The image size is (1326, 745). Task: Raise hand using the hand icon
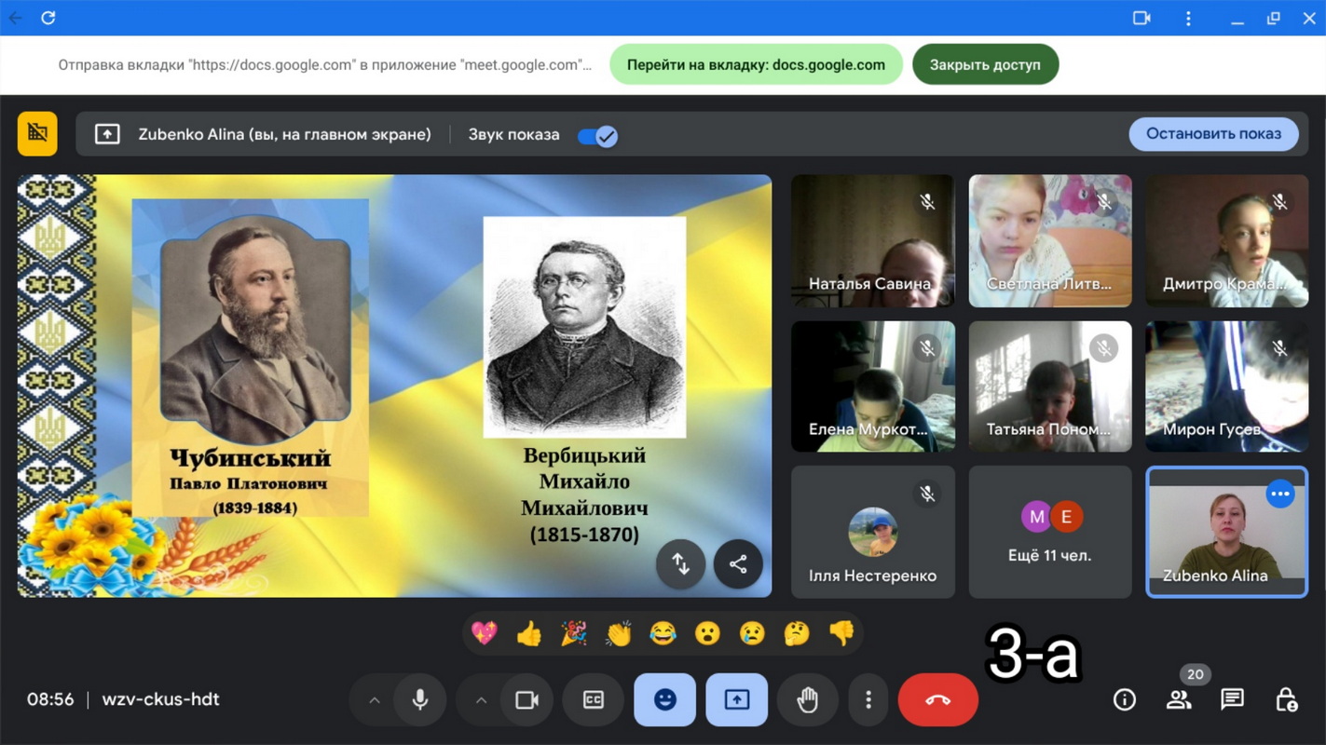[x=807, y=699]
